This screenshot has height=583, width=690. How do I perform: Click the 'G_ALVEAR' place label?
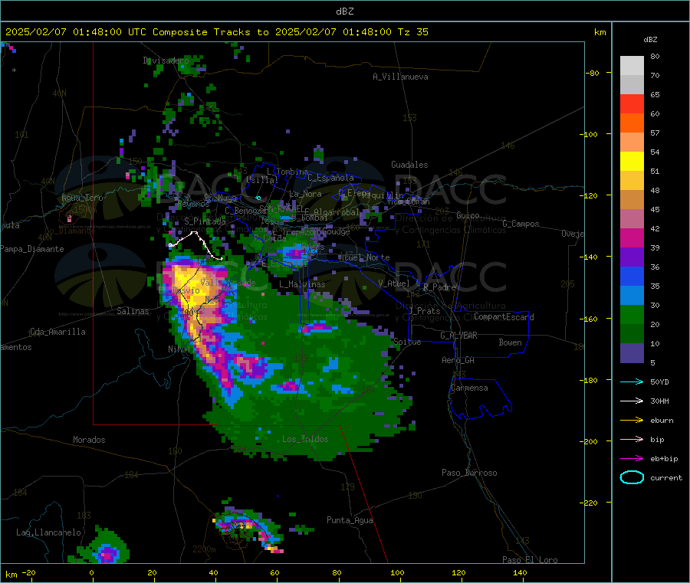458,336
